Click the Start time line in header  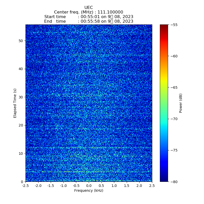[x=88, y=17]
